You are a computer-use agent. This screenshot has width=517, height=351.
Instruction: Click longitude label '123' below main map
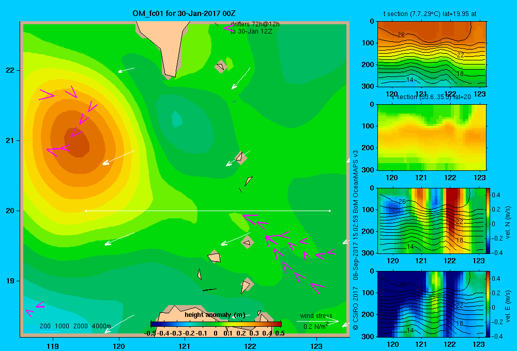tap(316, 346)
